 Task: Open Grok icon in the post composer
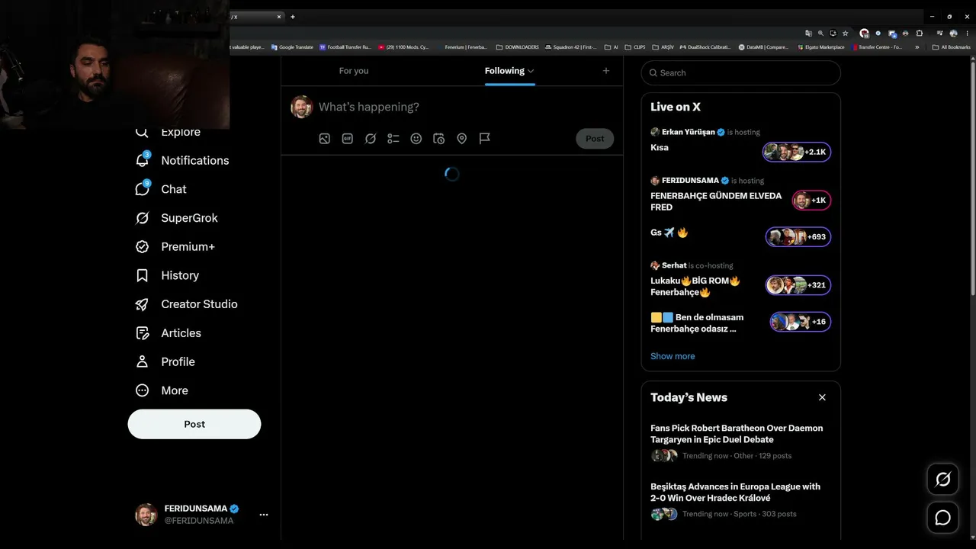(371, 139)
